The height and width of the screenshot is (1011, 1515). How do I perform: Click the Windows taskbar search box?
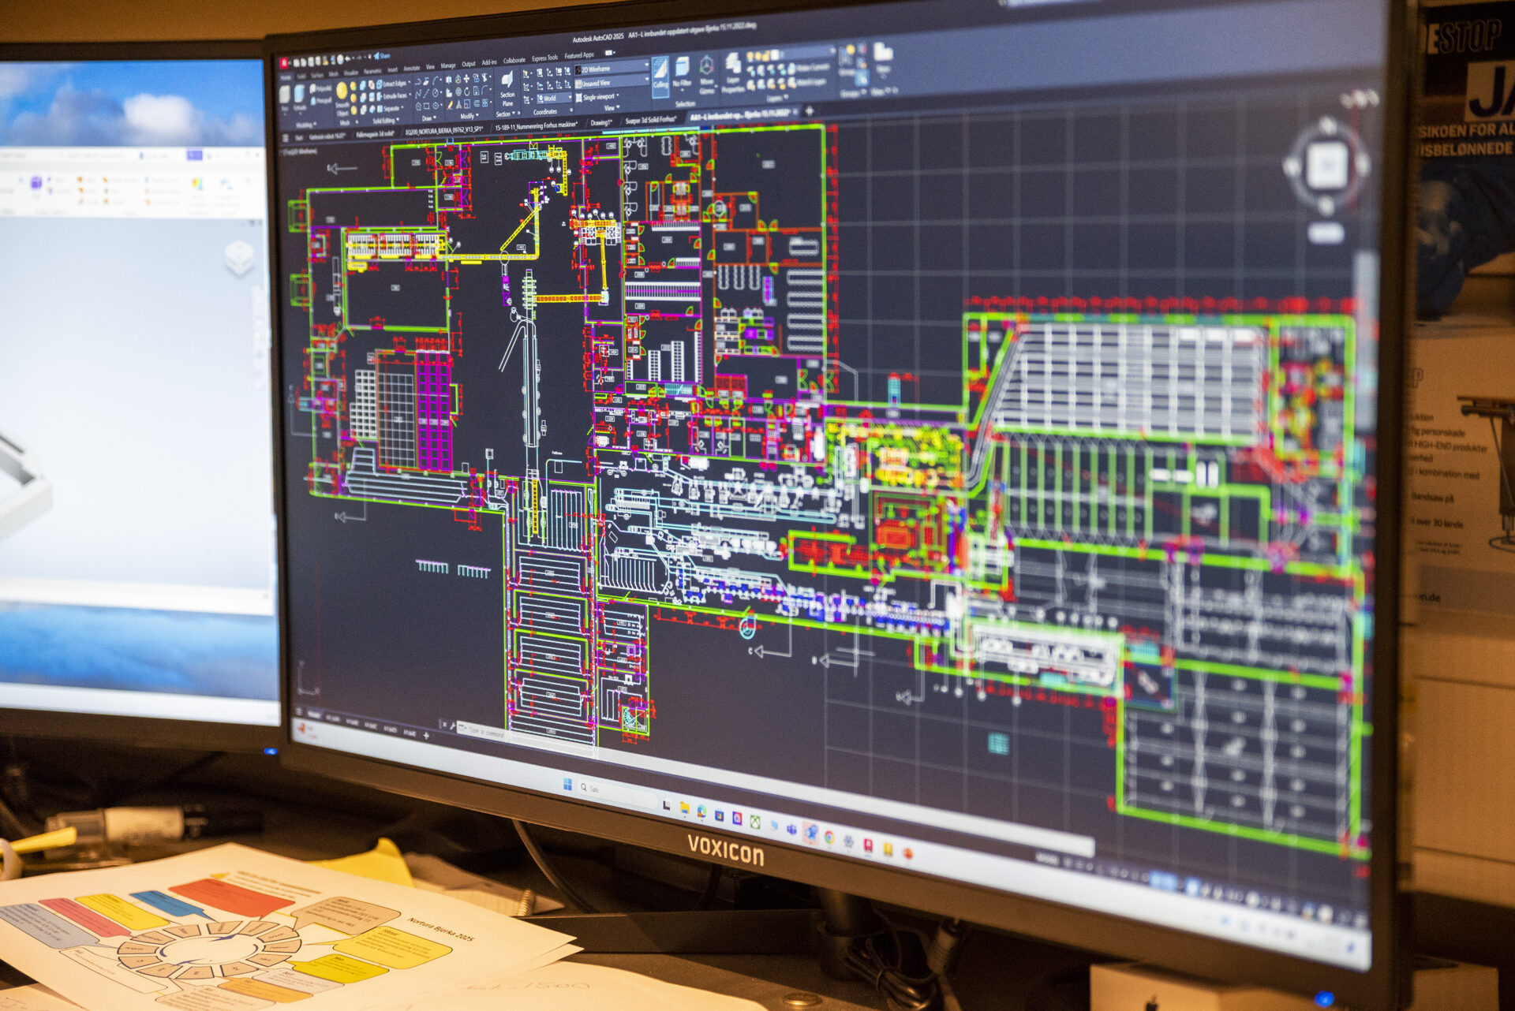[x=619, y=795]
